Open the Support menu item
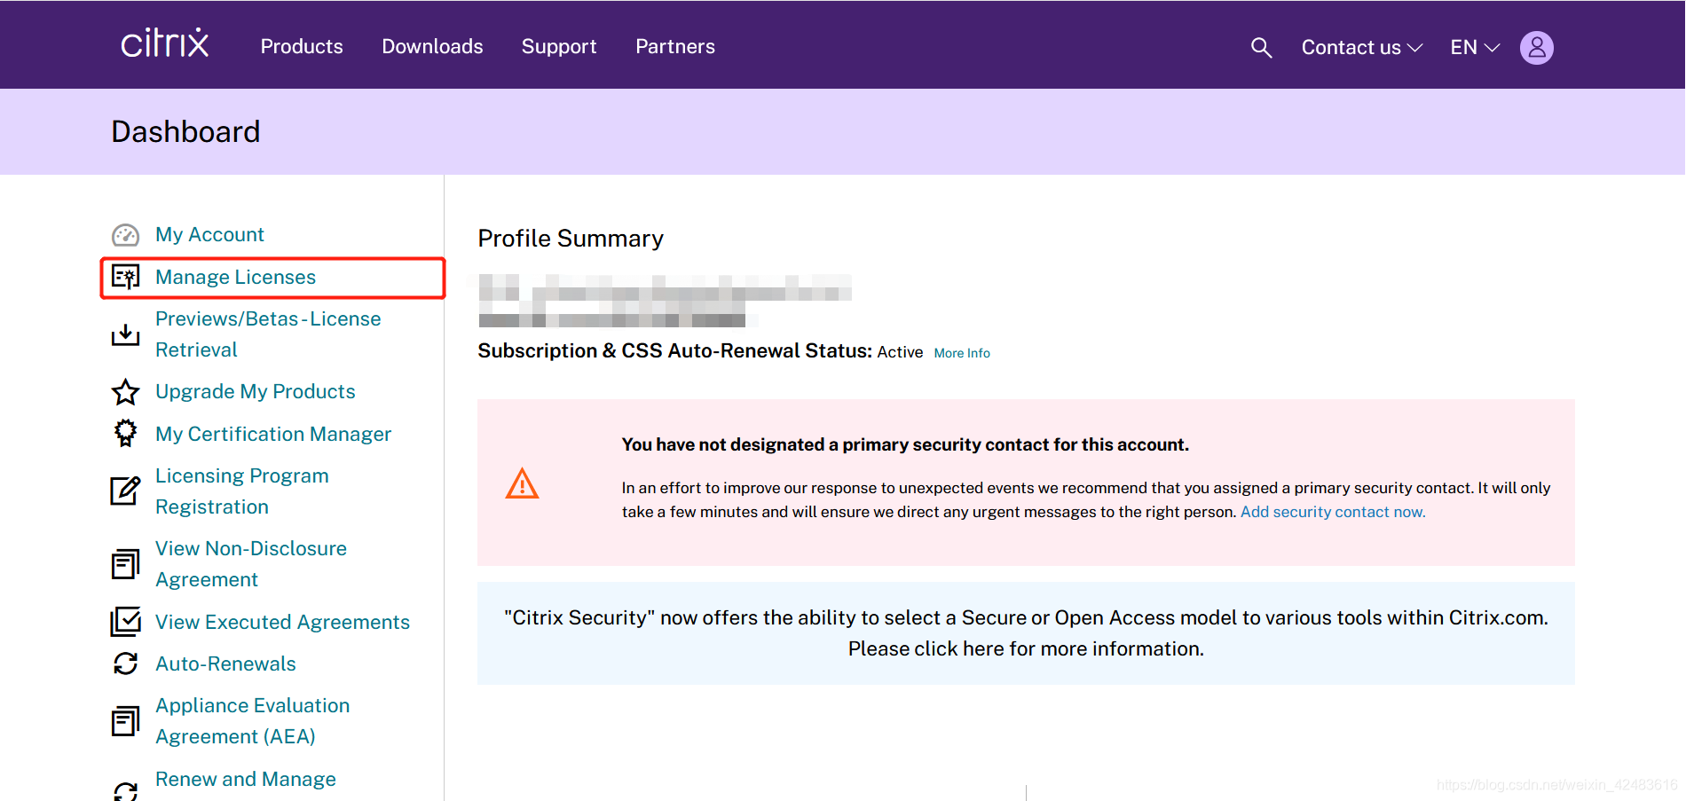Viewport: 1686px width, 801px height. tap(559, 47)
